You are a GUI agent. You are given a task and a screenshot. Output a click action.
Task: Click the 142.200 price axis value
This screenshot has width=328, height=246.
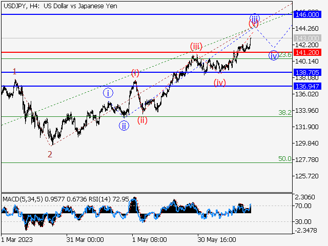point(306,45)
